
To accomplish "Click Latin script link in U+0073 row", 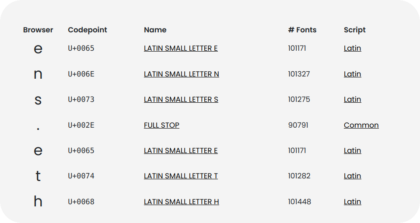I will point(352,99).
